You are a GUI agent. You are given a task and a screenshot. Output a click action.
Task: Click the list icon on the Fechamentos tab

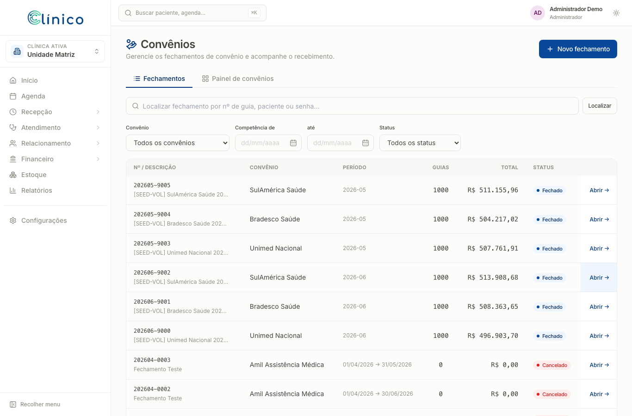click(137, 79)
